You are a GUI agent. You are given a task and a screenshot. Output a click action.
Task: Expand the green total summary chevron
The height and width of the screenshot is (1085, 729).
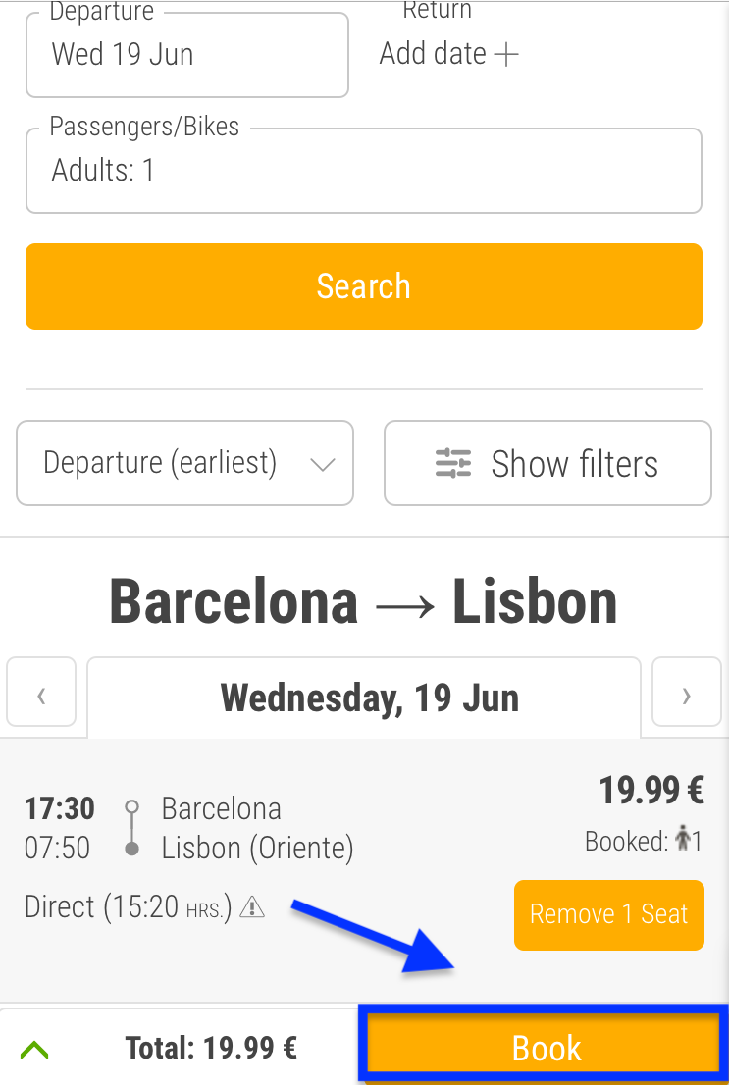tap(34, 1050)
